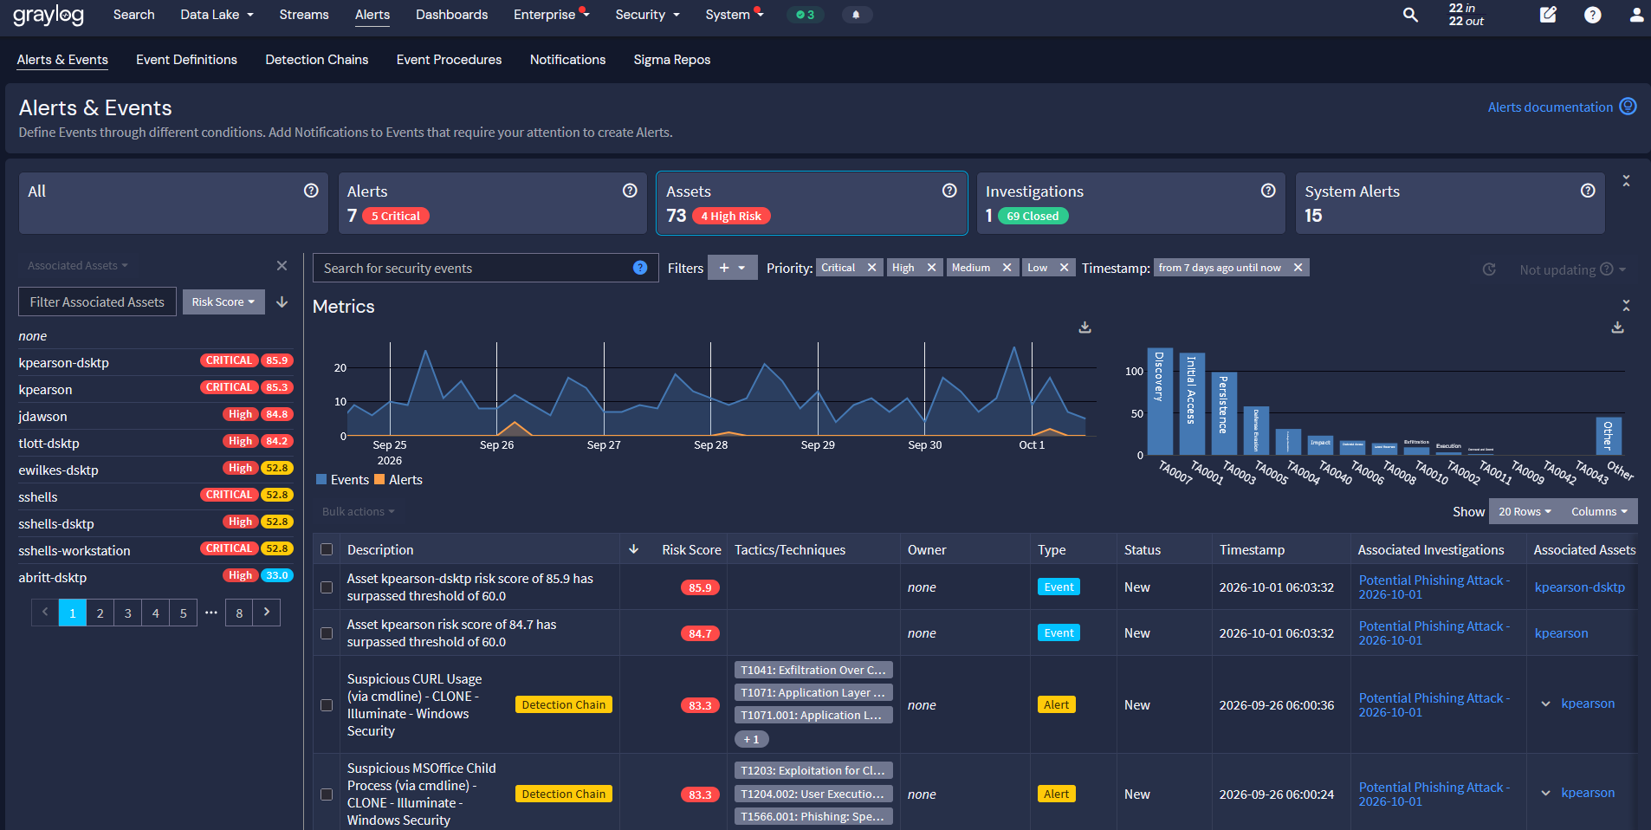Open the scratchpad edit icon
The width and height of the screenshot is (1651, 830).
(x=1548, y=15)
